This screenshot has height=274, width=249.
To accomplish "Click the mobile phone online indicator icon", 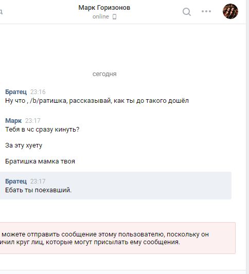I will [114, 17].
